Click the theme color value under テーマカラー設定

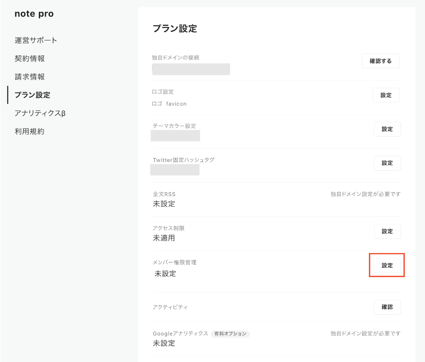click(x=176, y=136)
